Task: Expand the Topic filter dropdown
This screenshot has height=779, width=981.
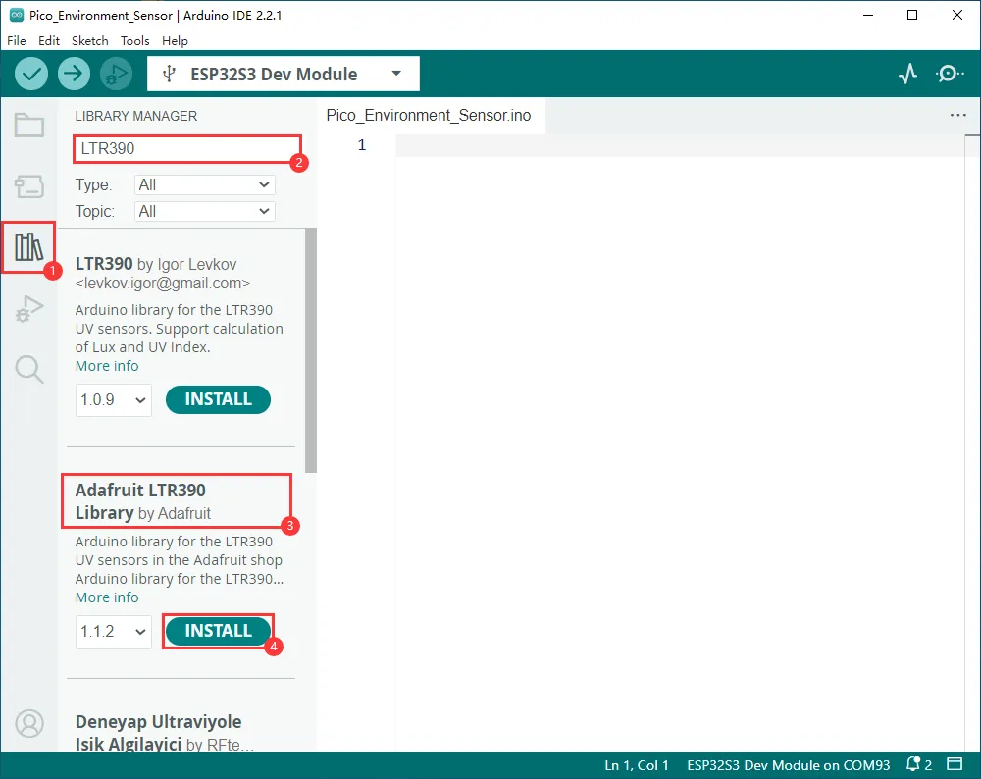Action: (205, 212)
